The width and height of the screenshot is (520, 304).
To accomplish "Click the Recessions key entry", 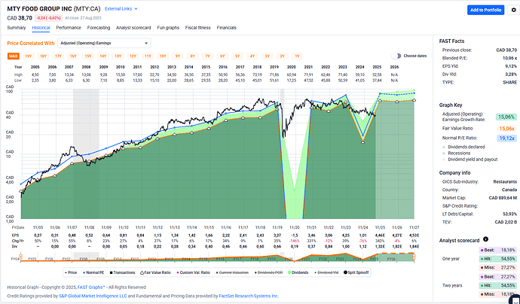I will pos(459,153).
